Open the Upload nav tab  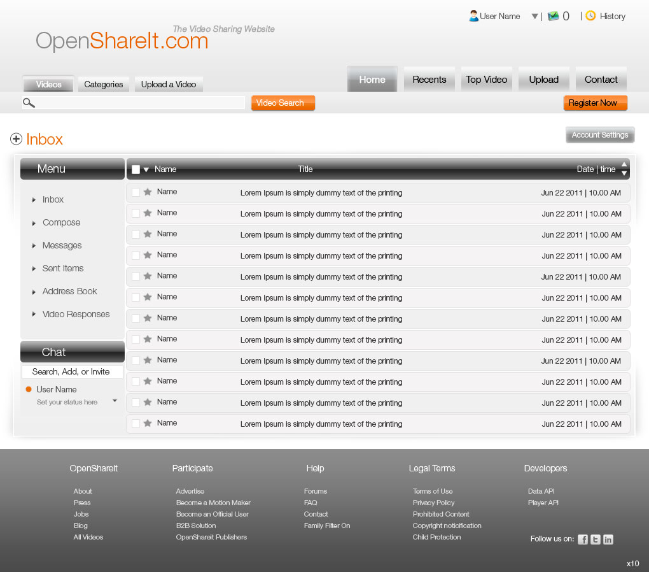pos(543,79)
